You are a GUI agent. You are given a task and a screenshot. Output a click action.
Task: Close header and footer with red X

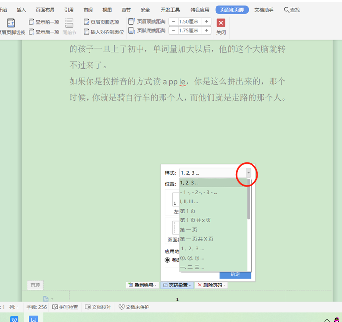click(221, 23)
